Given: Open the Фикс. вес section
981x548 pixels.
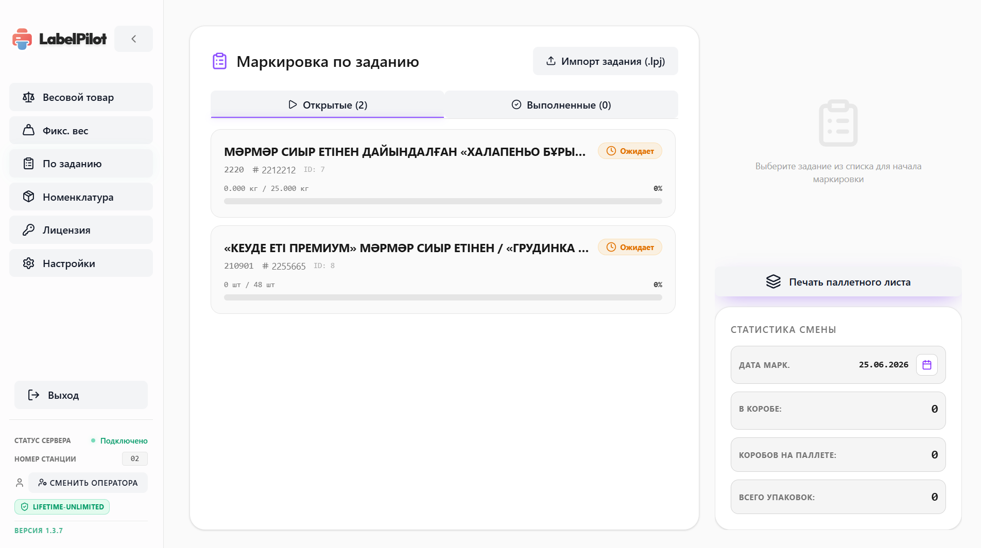Looking at the screenshot, I should point(81,130).
